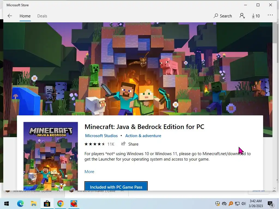Go back with the back arrow

click(10, 16)
